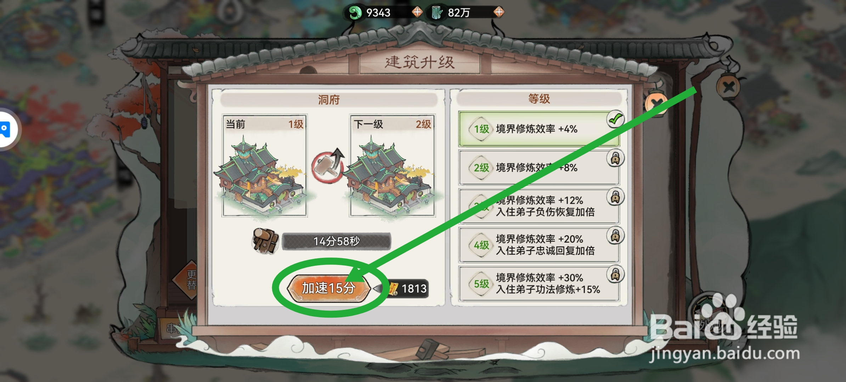Click the 更替 diamond button

tap(190, 280)
